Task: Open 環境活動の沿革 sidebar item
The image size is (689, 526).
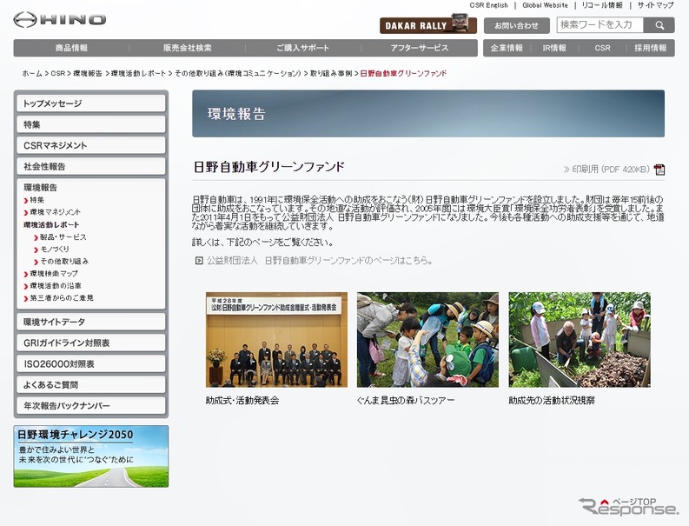Action: tap(56, 286)
